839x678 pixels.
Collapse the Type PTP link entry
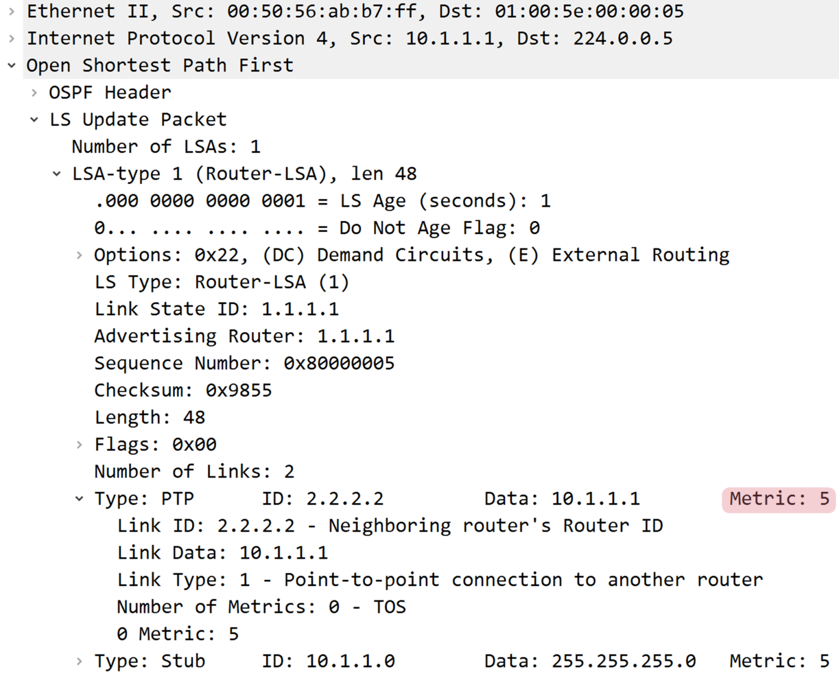[79, 498]
